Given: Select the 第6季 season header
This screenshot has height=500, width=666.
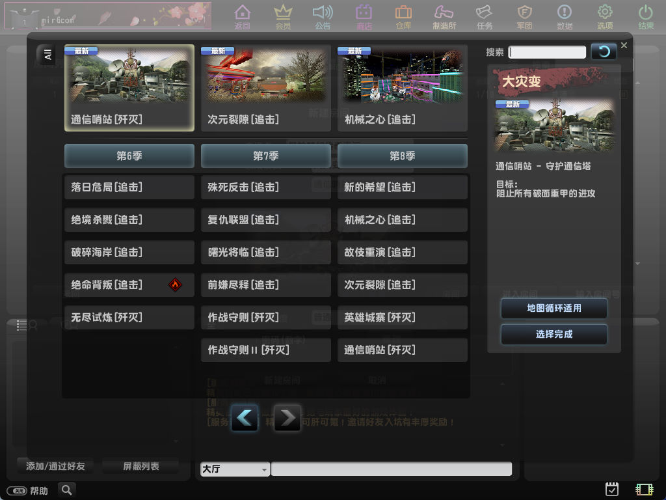Looking at the screenshot, I should pyautogui.click(x=129, y=156).
